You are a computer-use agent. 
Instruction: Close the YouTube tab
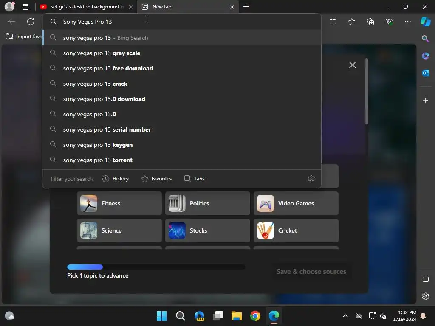131,7
